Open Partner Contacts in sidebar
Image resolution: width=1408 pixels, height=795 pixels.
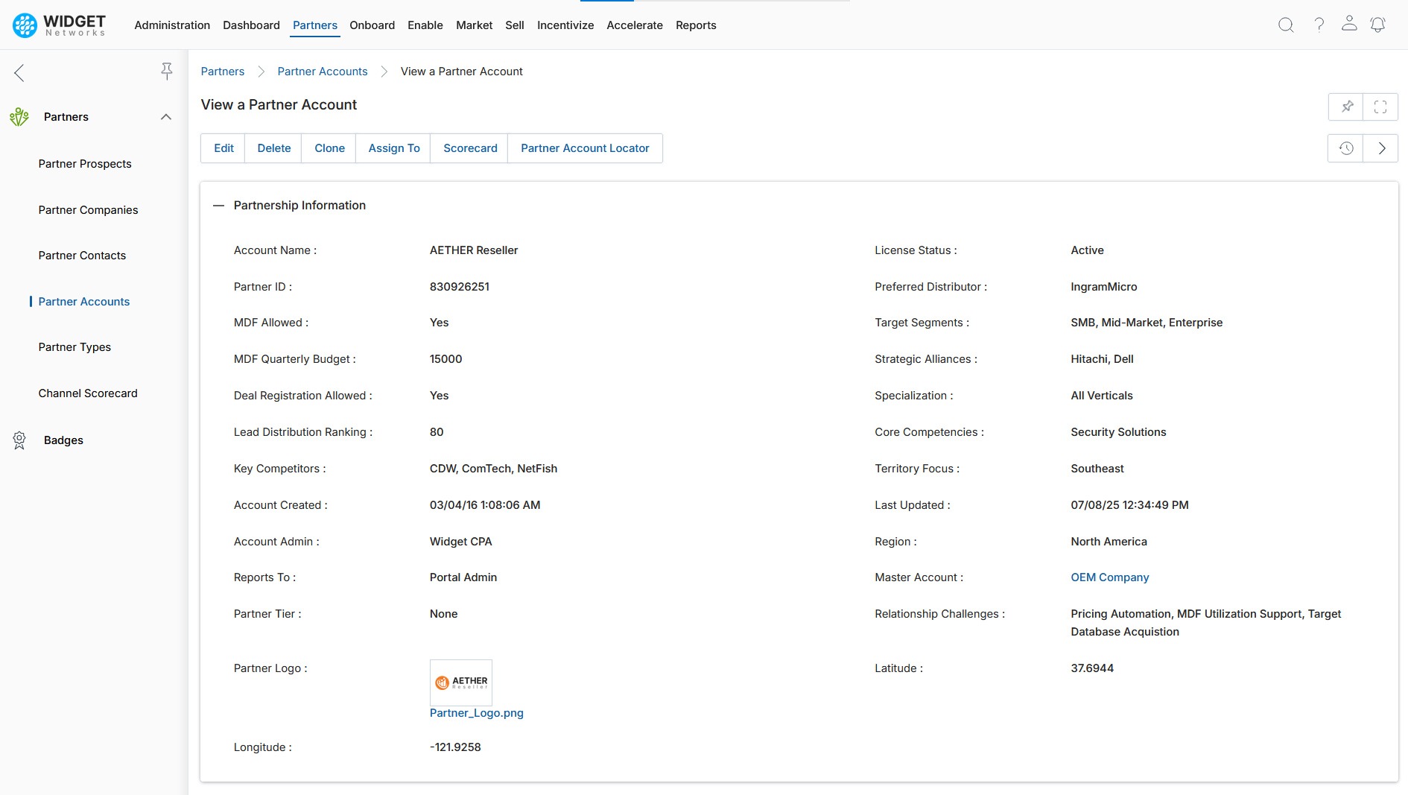tap(82, 256)
